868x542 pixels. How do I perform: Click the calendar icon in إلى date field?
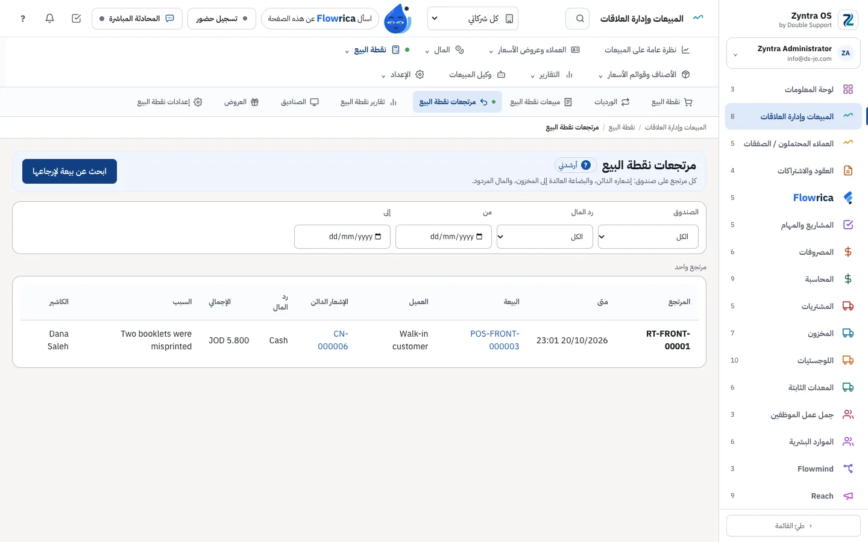pos(378,237)
